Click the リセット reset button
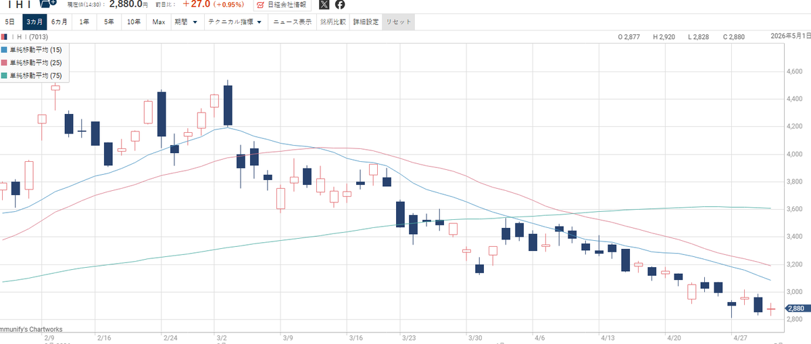 397,22
